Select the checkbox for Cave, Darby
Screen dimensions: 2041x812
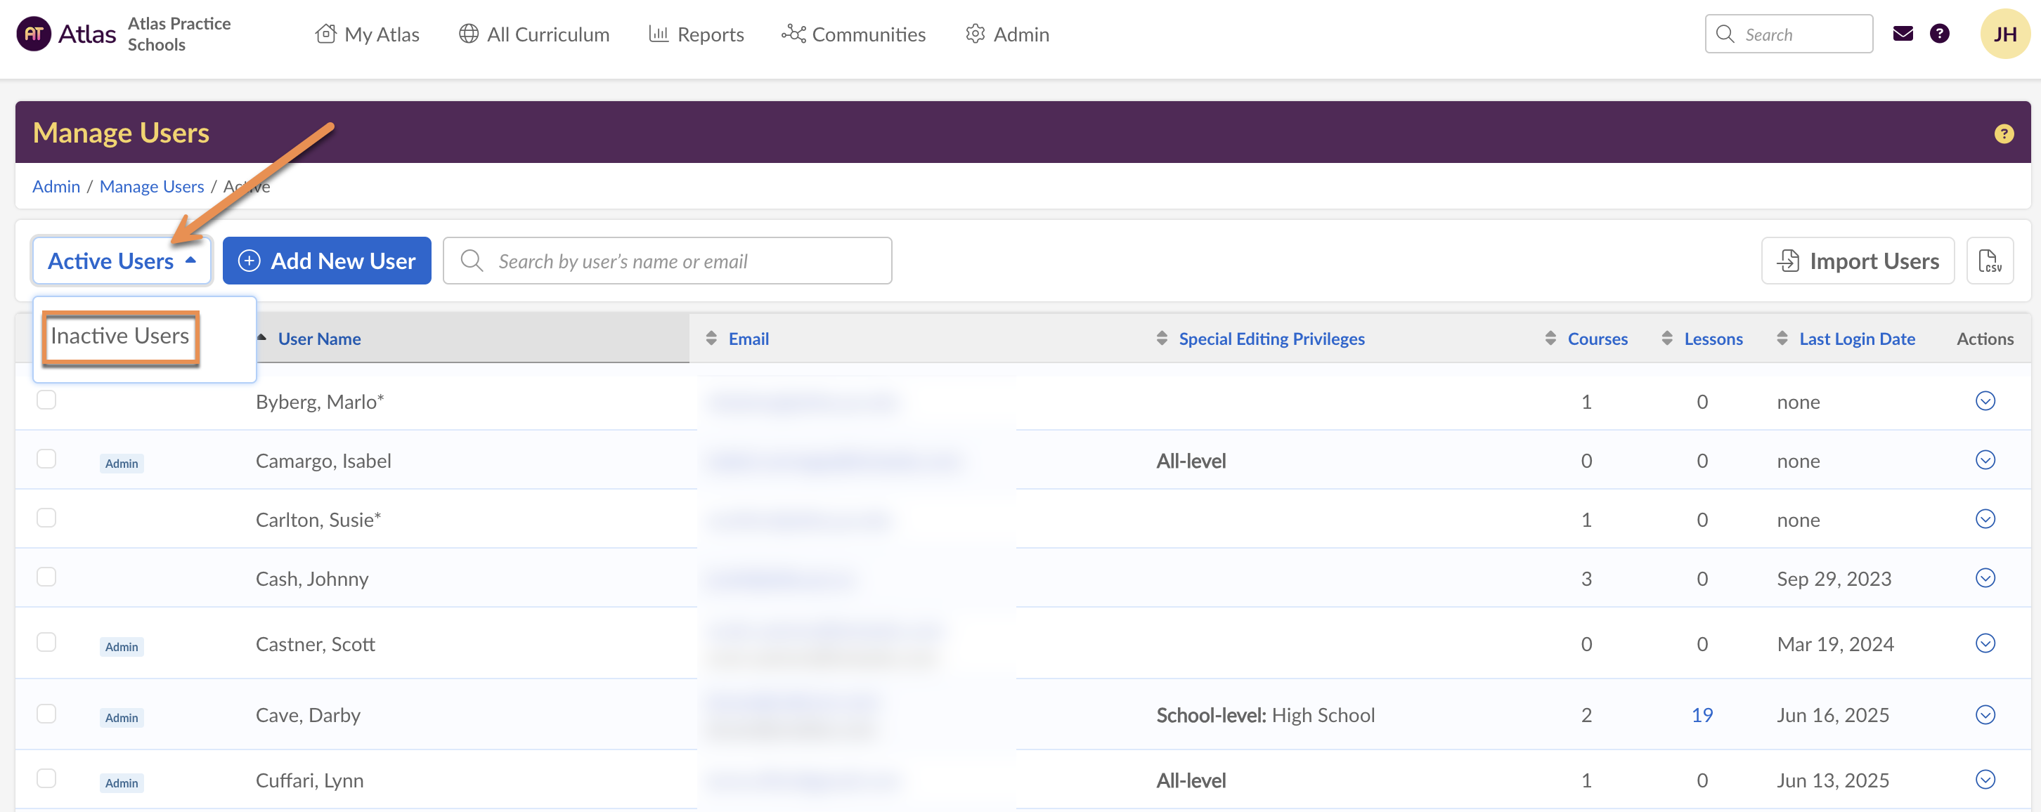pyautogui.click(x=47, y=714)
